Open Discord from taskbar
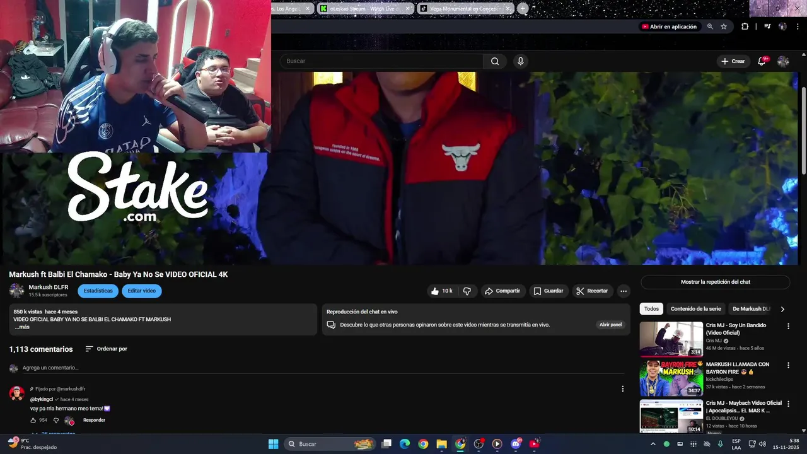 tap(516, 444)
